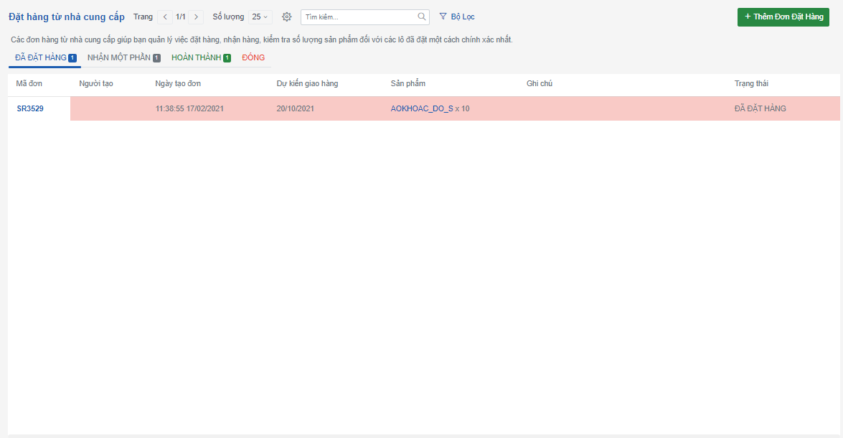Click the search magnifier icon
The width and height of the screenshot is (843, 438).
[422, 17]
